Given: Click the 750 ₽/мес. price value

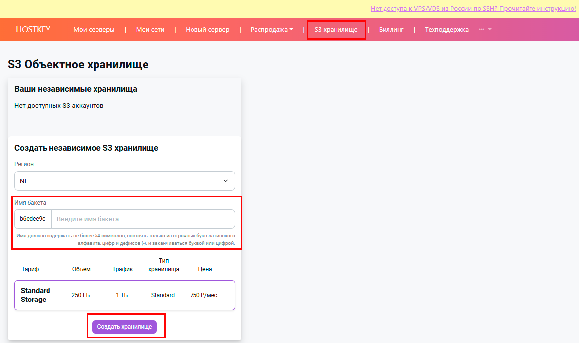Looking at the screenshot, I should (x=204, y=295).
